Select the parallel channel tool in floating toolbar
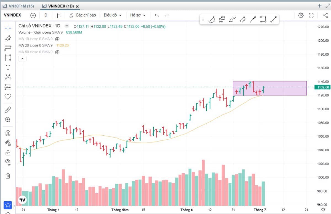Screen dimensions: 331x214 [x=242, y=19]
